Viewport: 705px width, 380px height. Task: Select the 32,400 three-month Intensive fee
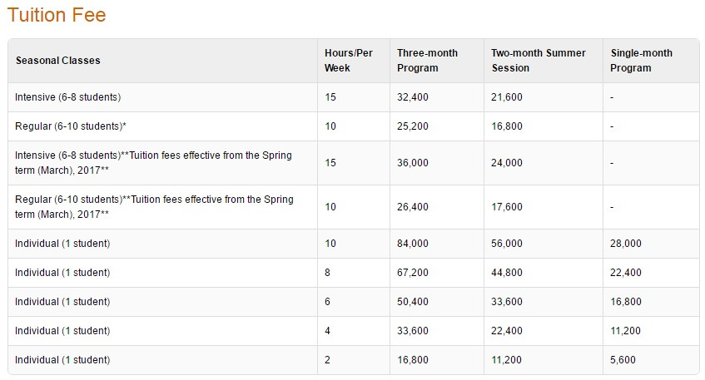pos(413,97)
